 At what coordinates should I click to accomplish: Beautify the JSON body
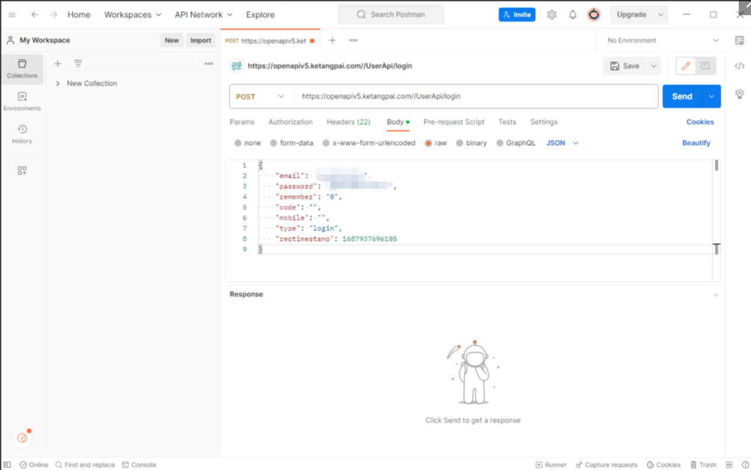point(696,143)
